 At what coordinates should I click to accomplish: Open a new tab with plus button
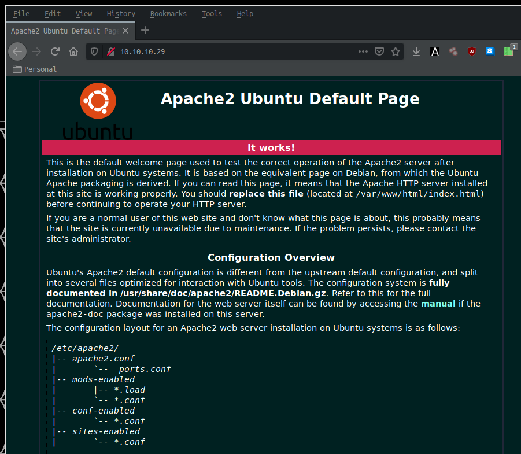145,31
